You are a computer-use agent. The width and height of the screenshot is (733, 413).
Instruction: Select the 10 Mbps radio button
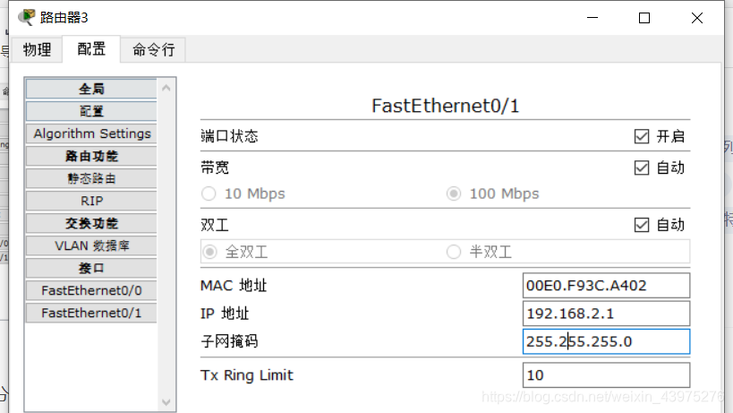[x=209, y=194]
